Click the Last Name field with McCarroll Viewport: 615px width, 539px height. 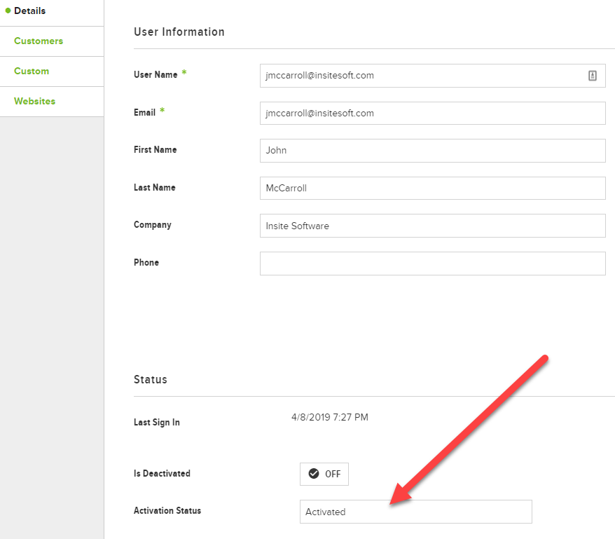click(433, 188)
